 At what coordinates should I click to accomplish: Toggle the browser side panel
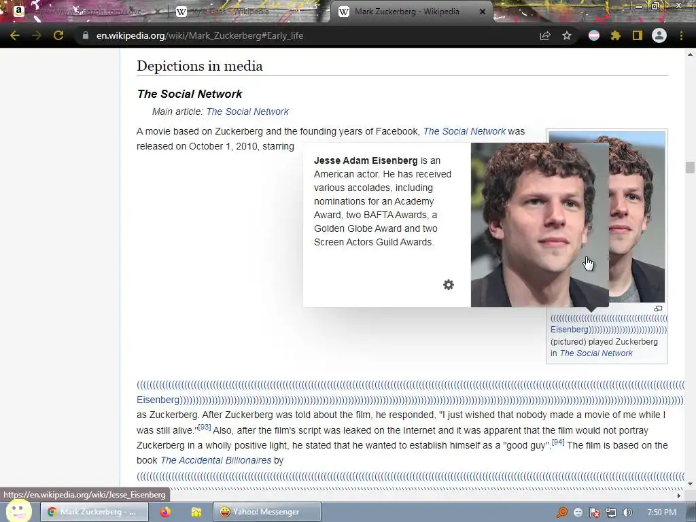[638, 35]
